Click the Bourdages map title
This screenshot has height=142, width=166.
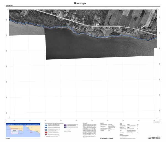pyautogui.click(x=80, y=3)
